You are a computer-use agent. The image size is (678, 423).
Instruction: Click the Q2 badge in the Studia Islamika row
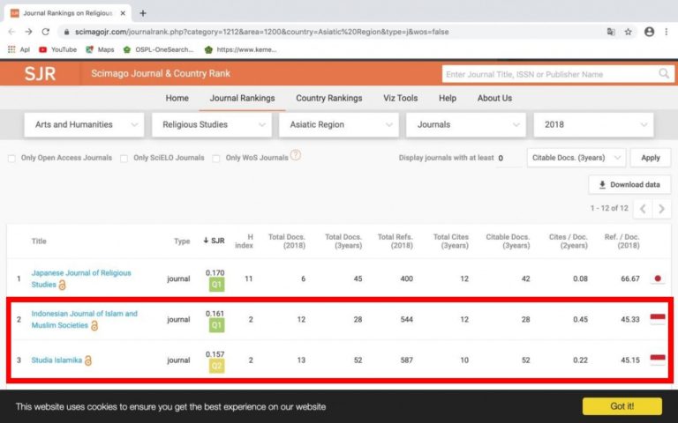(x=216, y=366)
